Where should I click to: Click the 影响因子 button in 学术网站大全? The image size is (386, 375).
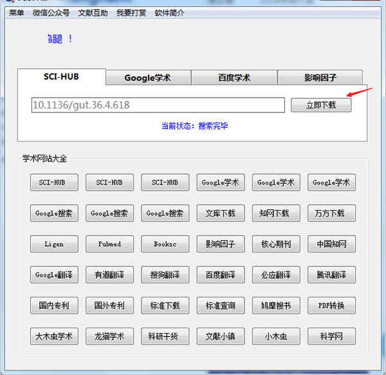[221, 244]
